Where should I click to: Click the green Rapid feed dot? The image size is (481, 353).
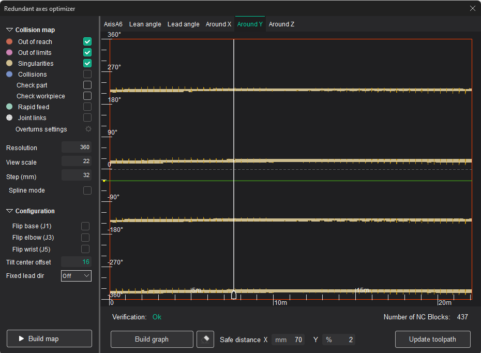pyautogui.click(x=9, y=107)
